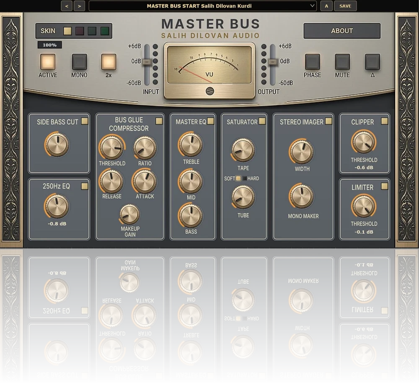
Task: Click the compressor RELEASE knob
Action: 111,181
